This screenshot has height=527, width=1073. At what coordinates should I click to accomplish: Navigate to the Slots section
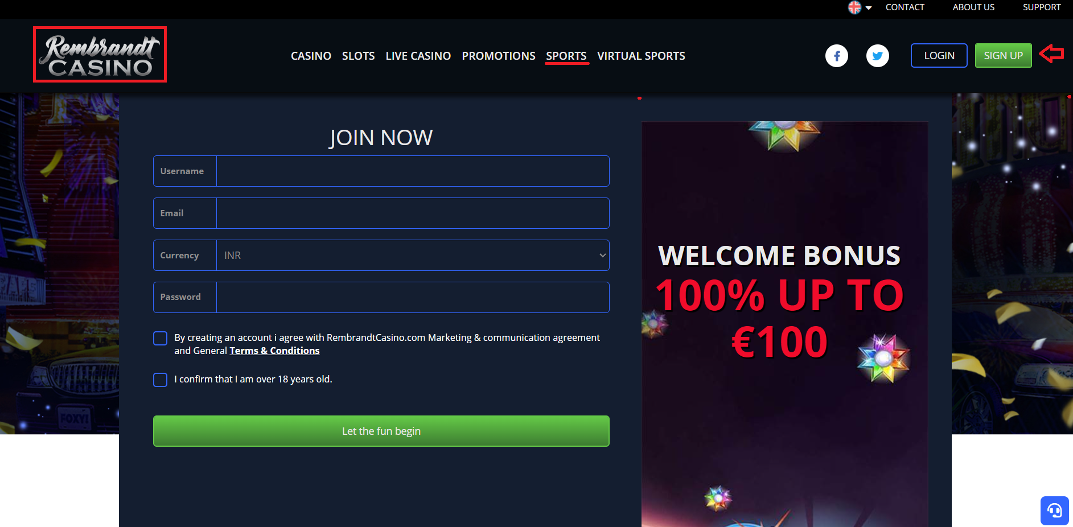[x=358, y=56]
